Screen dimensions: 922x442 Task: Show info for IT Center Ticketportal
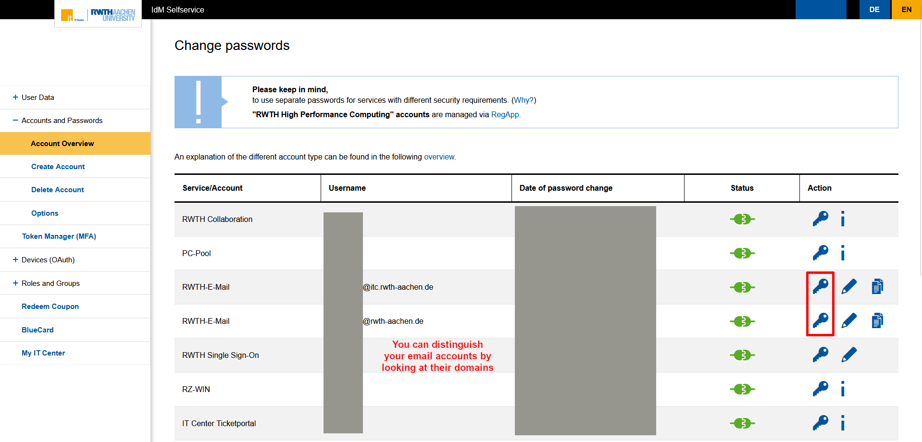[842, 423]
